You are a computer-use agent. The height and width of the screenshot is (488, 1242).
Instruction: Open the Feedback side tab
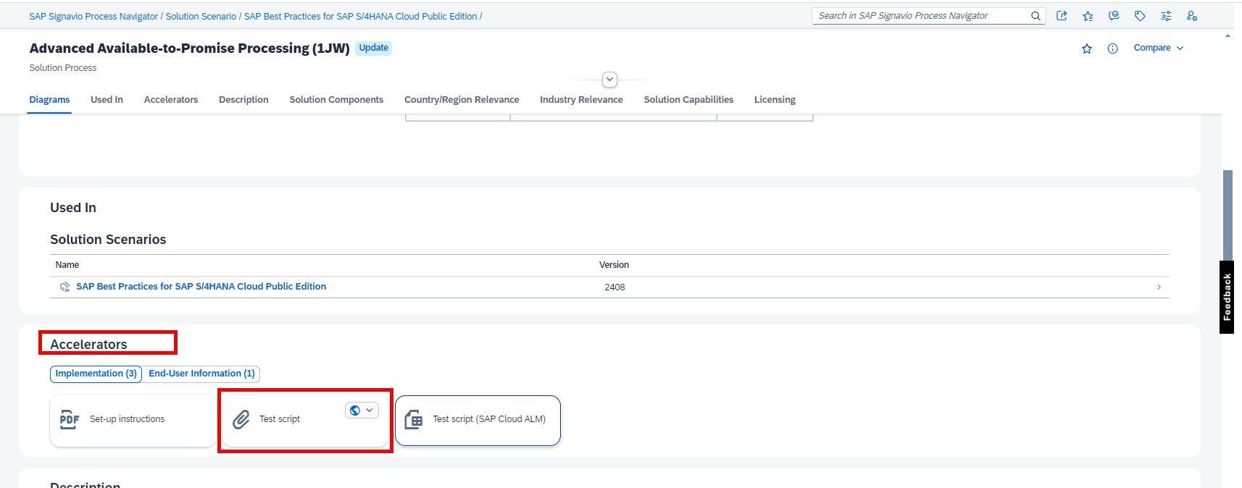1227,297
